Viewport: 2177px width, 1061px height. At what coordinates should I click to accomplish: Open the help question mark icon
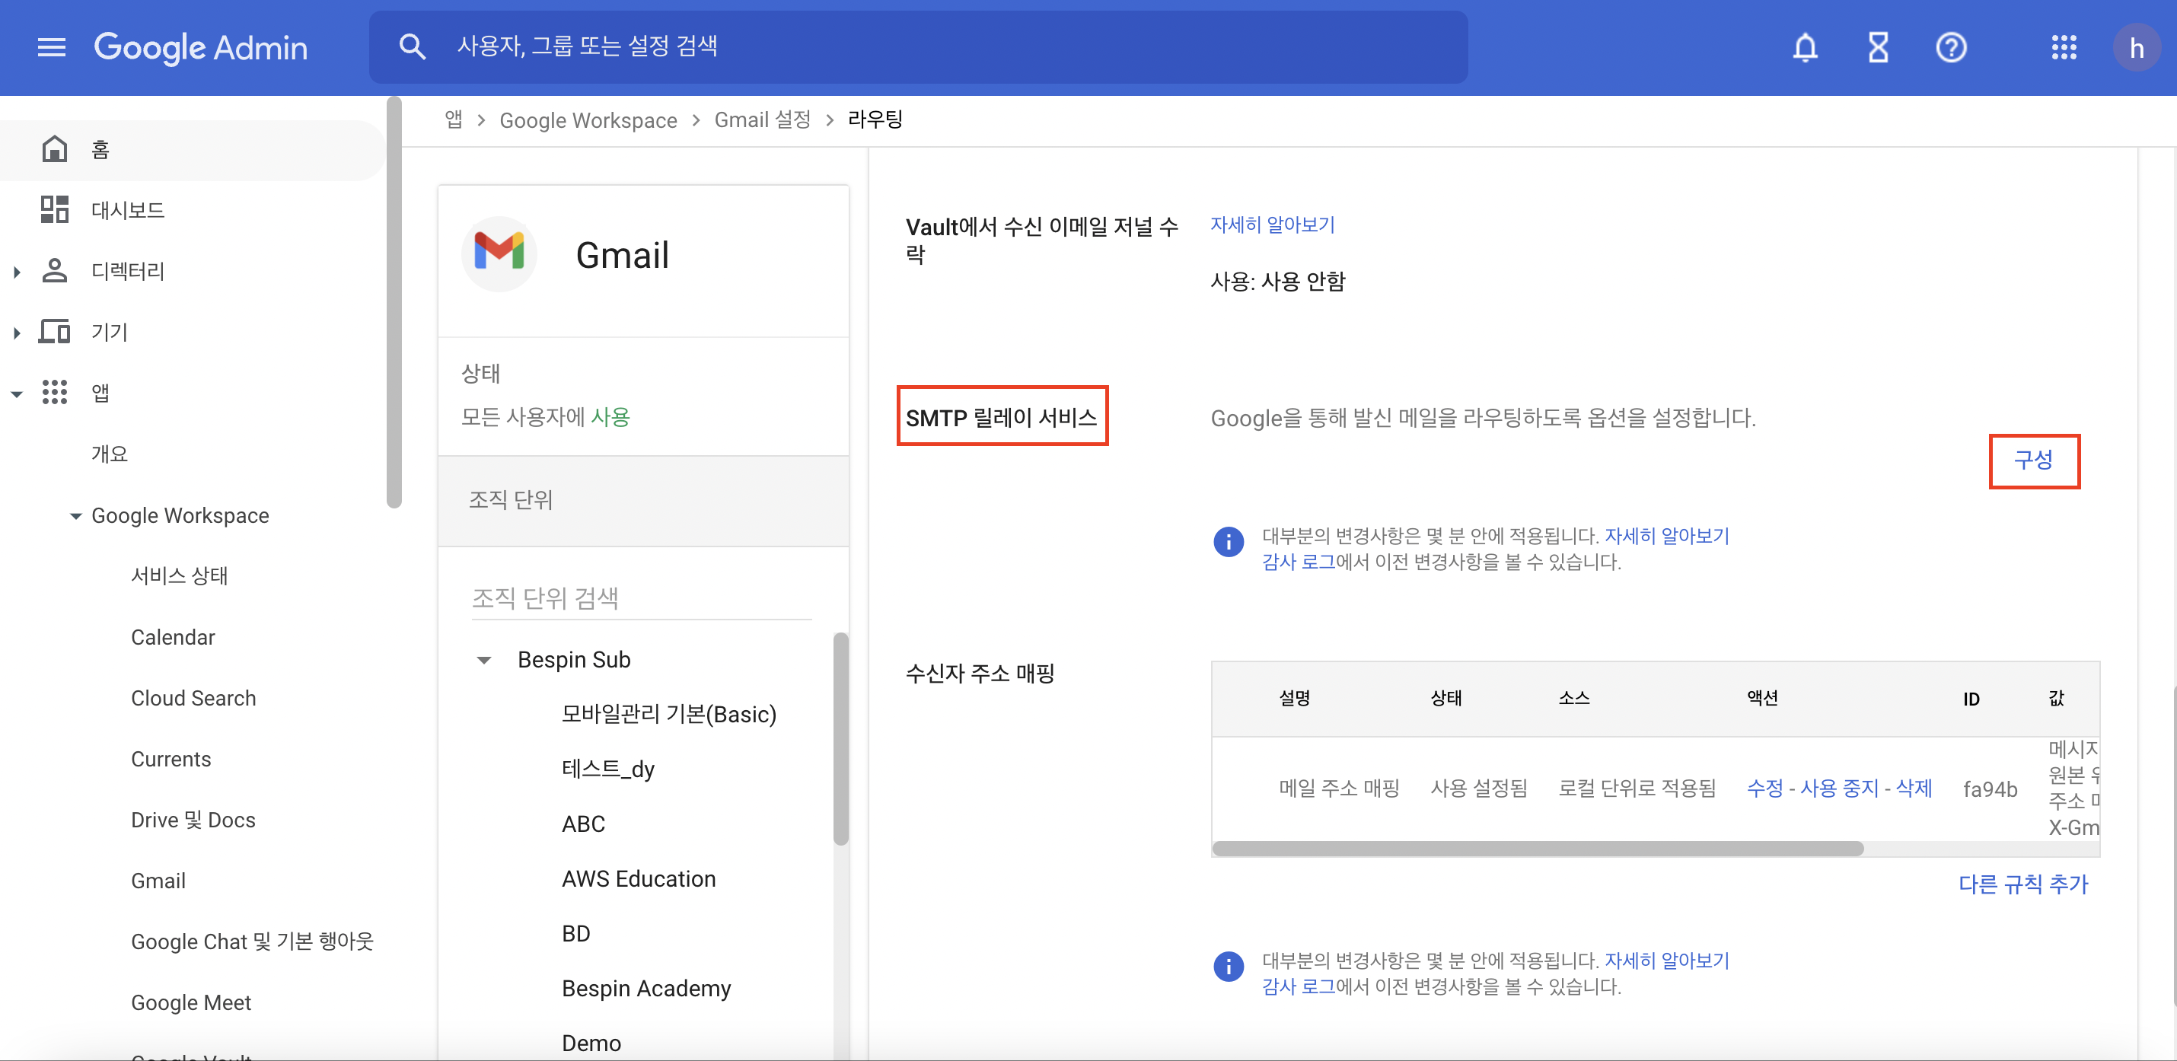pos(1950,47)
